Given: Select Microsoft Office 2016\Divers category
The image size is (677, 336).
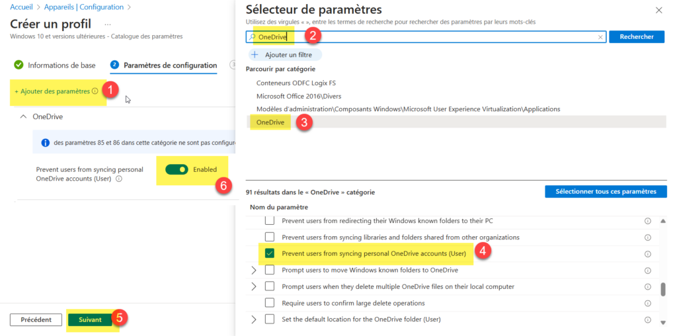Looking at the screenshot, I should tap(299, 97).
